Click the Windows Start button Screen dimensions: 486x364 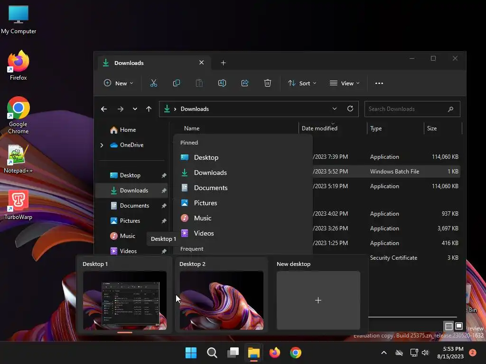[x=191, y=353]
